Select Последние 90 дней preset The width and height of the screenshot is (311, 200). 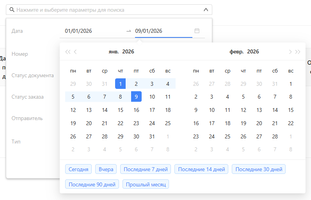coord(92,184)
